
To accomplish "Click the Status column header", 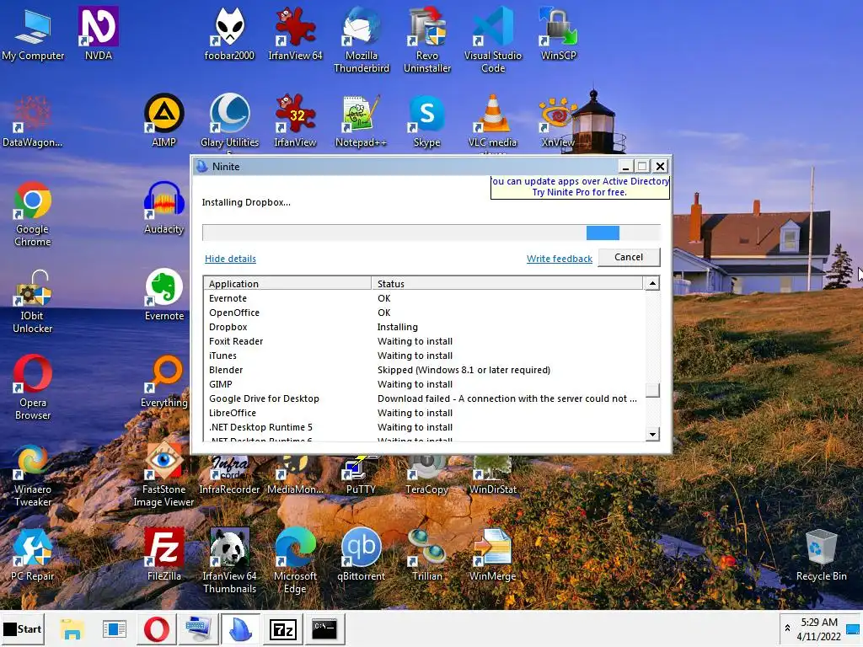I will [x=507, y=283].
